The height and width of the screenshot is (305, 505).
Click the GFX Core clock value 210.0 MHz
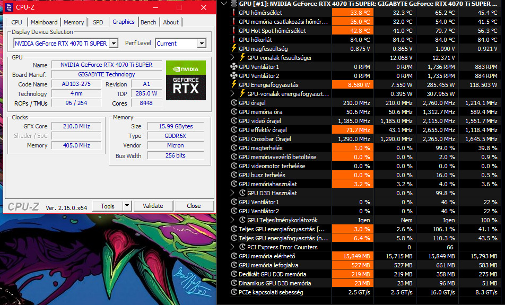point(76,126)
